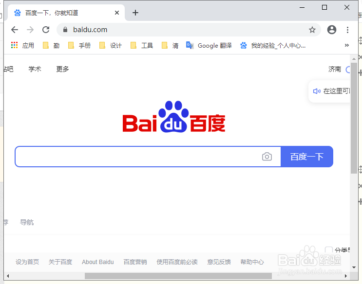Select the 导航 tab
The height and width of the screenshot is (284, 362).
coord(27,222)
